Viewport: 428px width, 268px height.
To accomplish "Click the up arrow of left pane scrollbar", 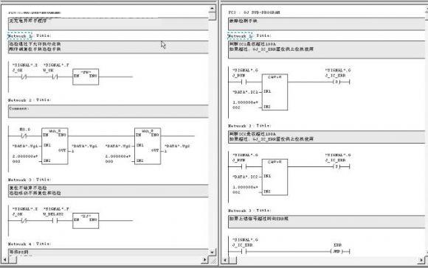I will pyautogui.click(x=212, y=8).
